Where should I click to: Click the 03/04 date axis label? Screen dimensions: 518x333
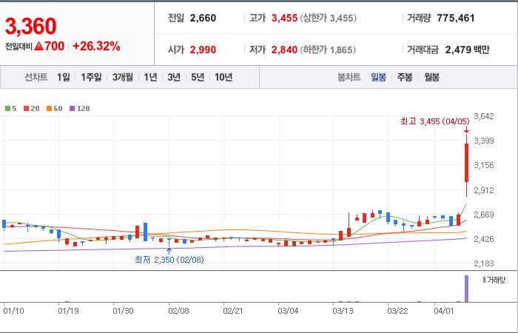click(x=288, y=311)
